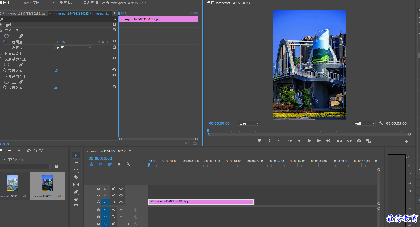Click timeline vertical zoom scroll handle

(379, 170)
